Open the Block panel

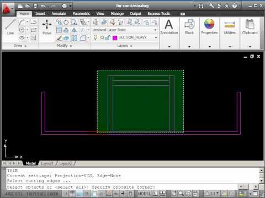click(189, 27)
